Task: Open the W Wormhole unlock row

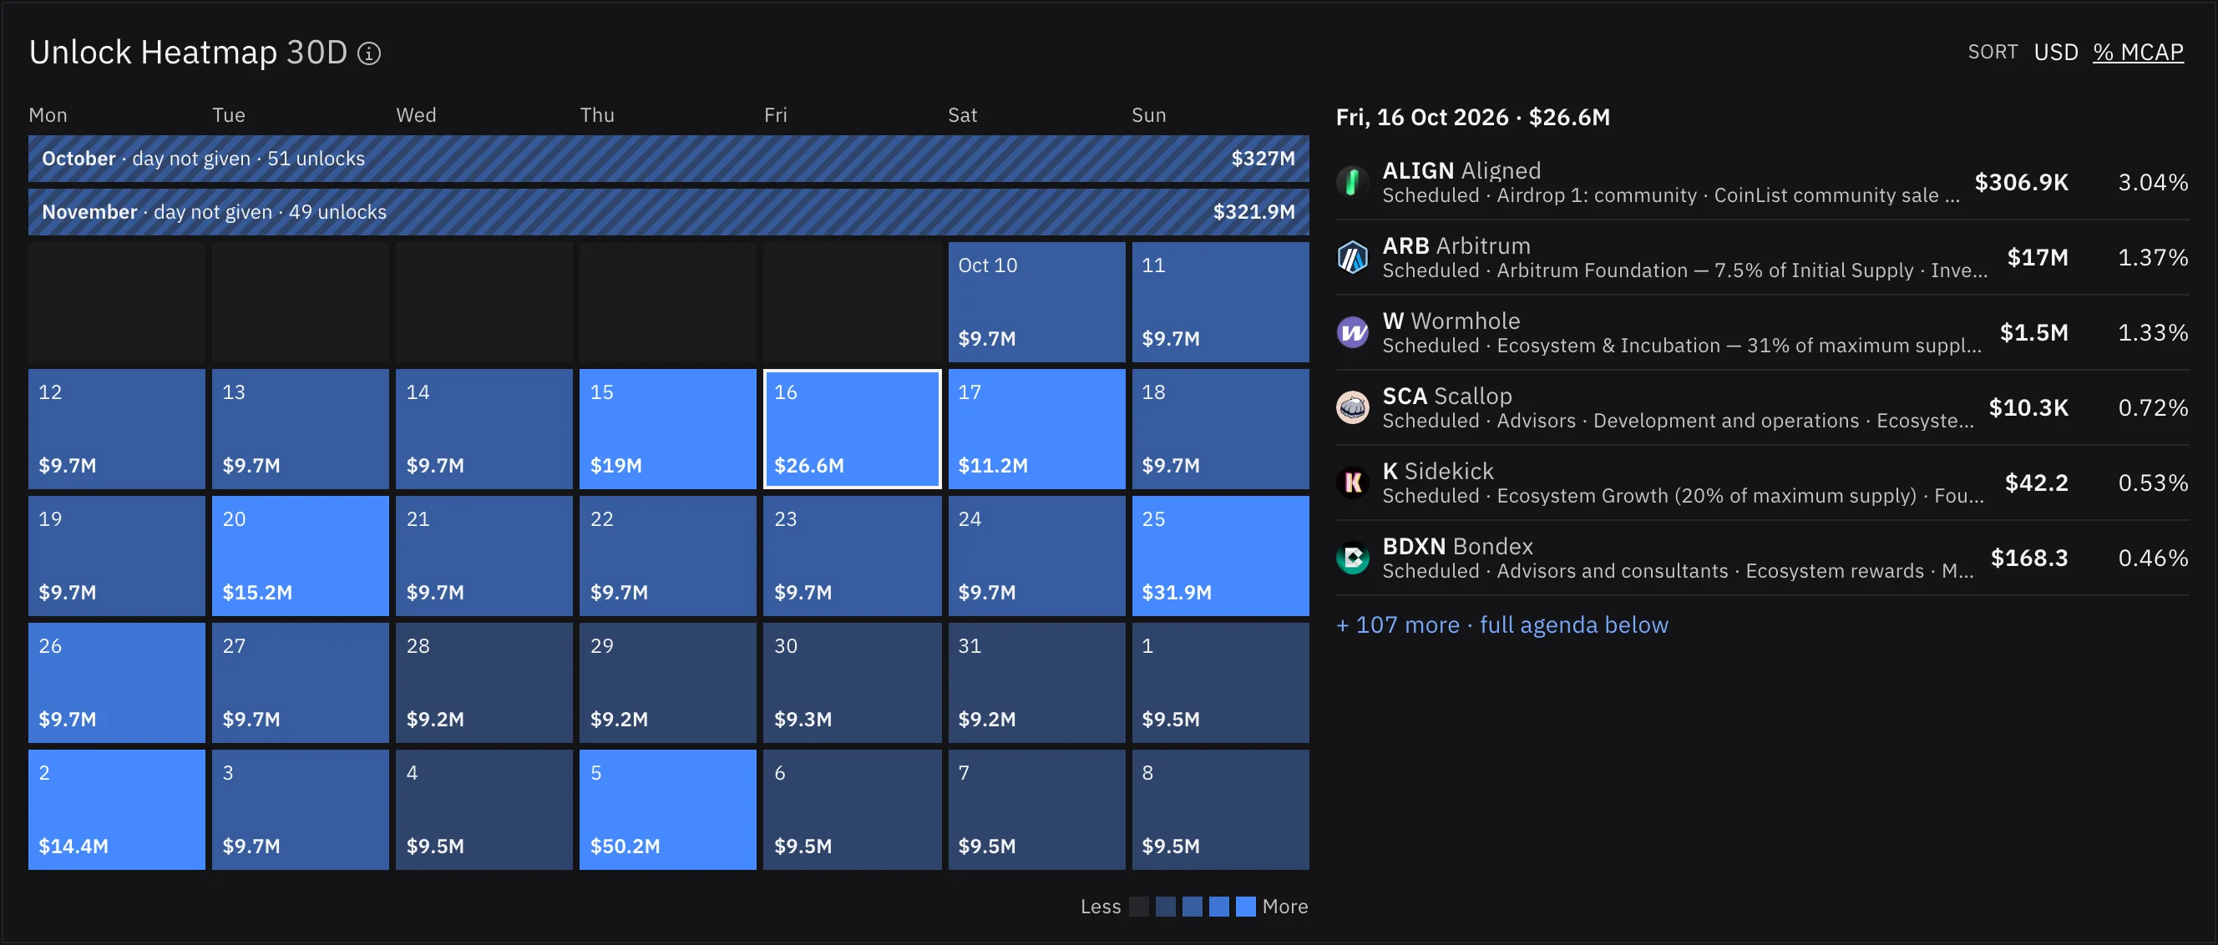Action: [x=1762, y=331]
